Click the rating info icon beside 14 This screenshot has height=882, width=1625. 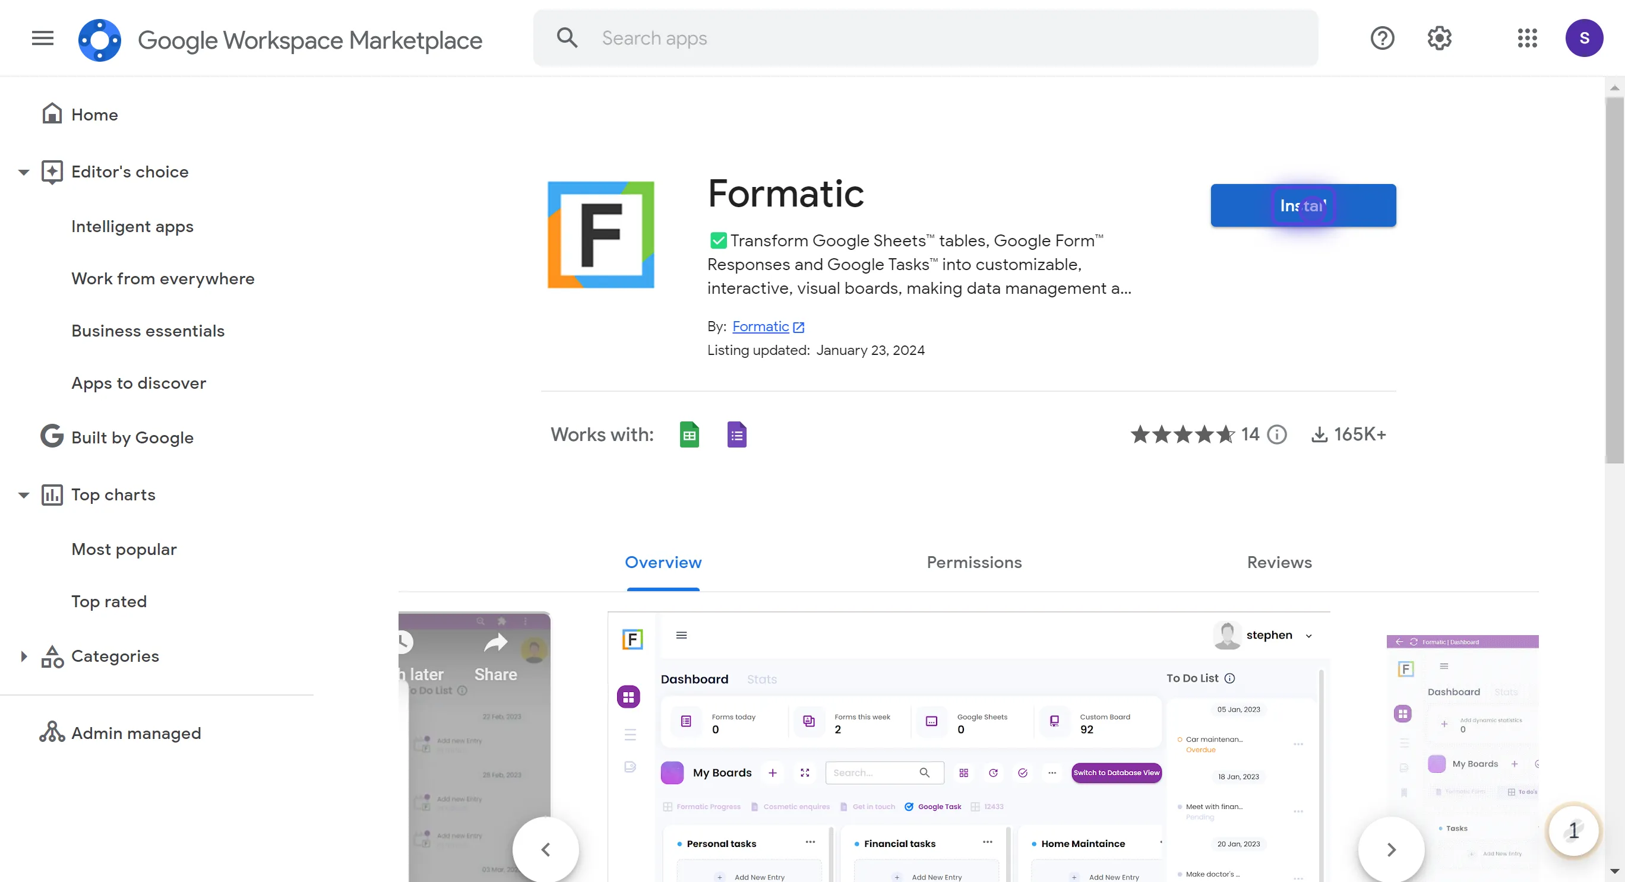tap(1278, 434)
